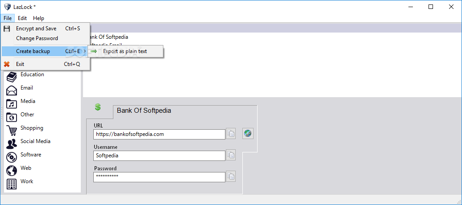This screenshot has width=462, height=205.
Task: Click the Social Media people icon
Action: point(12,144)
